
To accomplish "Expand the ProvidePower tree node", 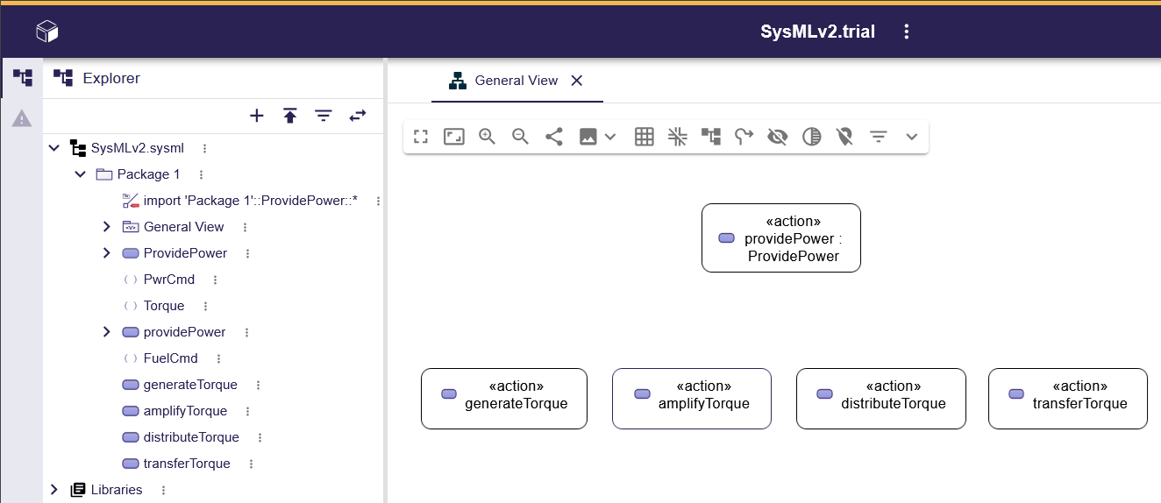I will pyautogui.click(x=107, y=253).
